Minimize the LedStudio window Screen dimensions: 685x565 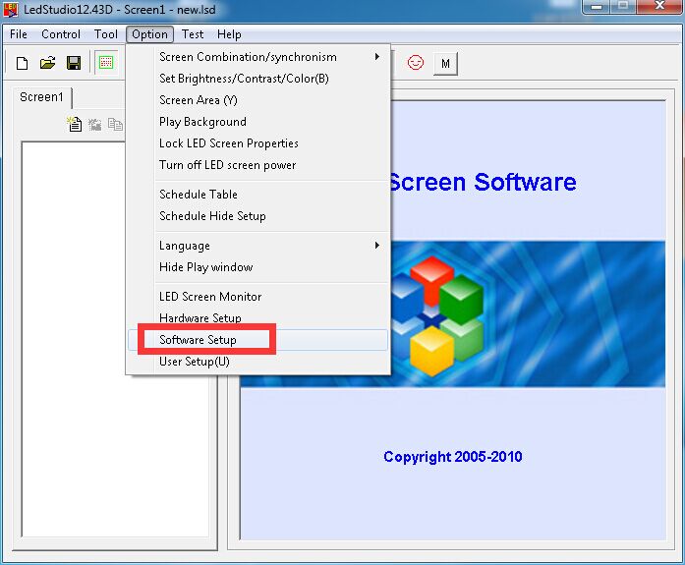point(597,7)
